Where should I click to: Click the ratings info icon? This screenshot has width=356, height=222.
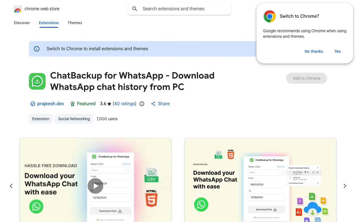[x=142, y=104]
